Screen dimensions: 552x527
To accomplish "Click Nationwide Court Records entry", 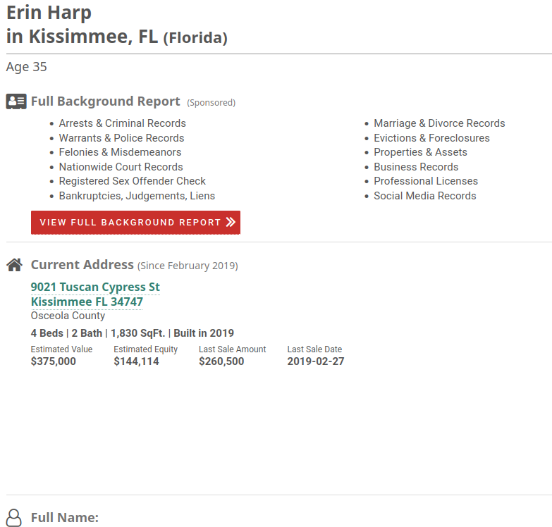I will click(x=121, y=167).
